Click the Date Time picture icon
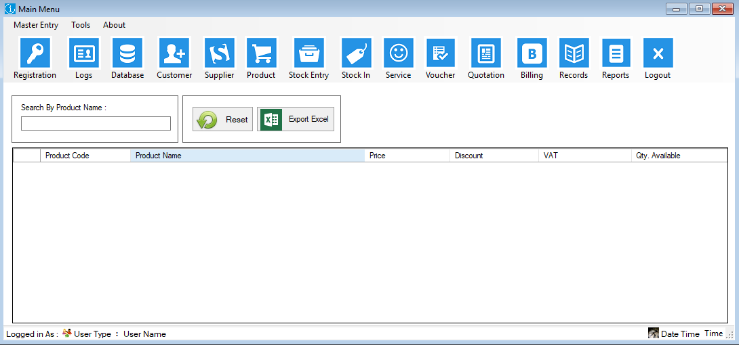 point(653,333)
